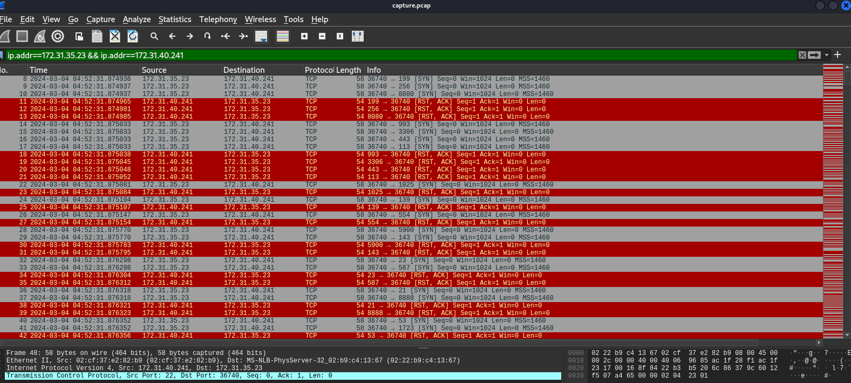Image resolution: width=851 pixels, height=383 pixels.
Task: Click the Close capture file icon
Action: coord(115,36)
